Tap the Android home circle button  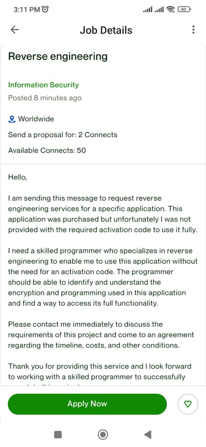pyautogui.click(x=103, y=435)
